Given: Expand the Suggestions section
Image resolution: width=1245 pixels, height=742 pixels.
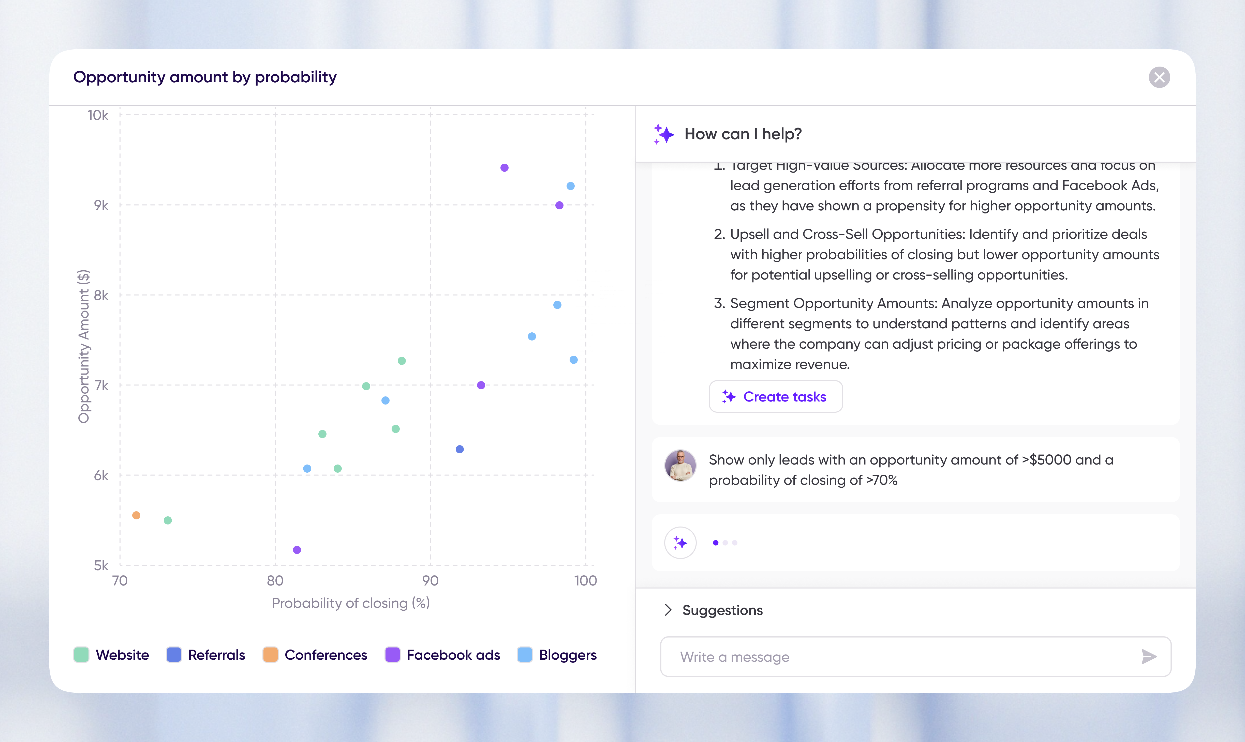Looking at the screenshot, I should (722, 610).
